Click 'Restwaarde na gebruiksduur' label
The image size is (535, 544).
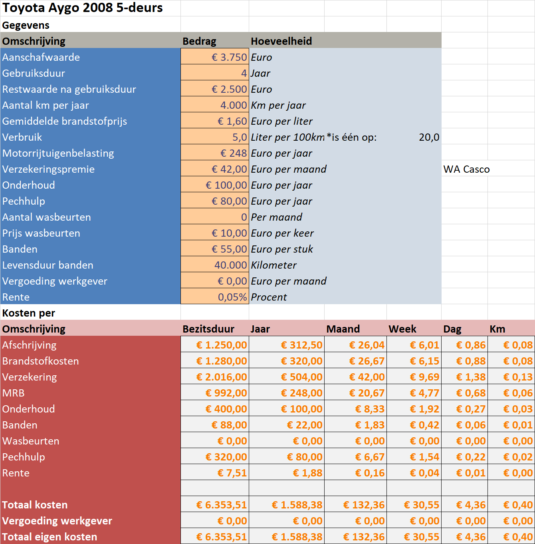[90, 88]
